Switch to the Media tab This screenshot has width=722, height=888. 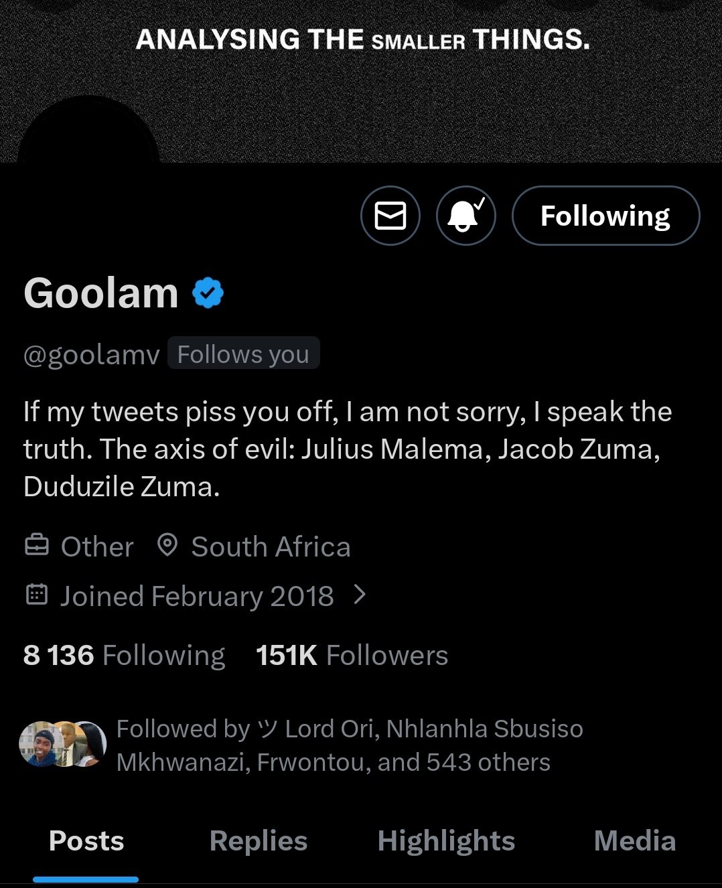(634, 841)
